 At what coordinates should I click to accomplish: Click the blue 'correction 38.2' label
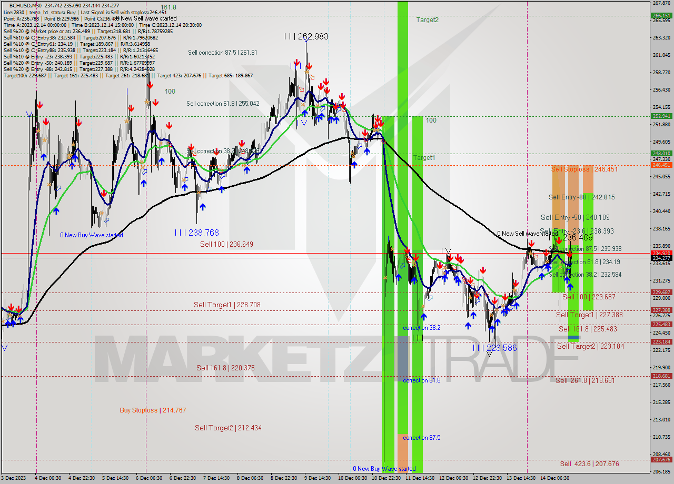coord(421,328)
